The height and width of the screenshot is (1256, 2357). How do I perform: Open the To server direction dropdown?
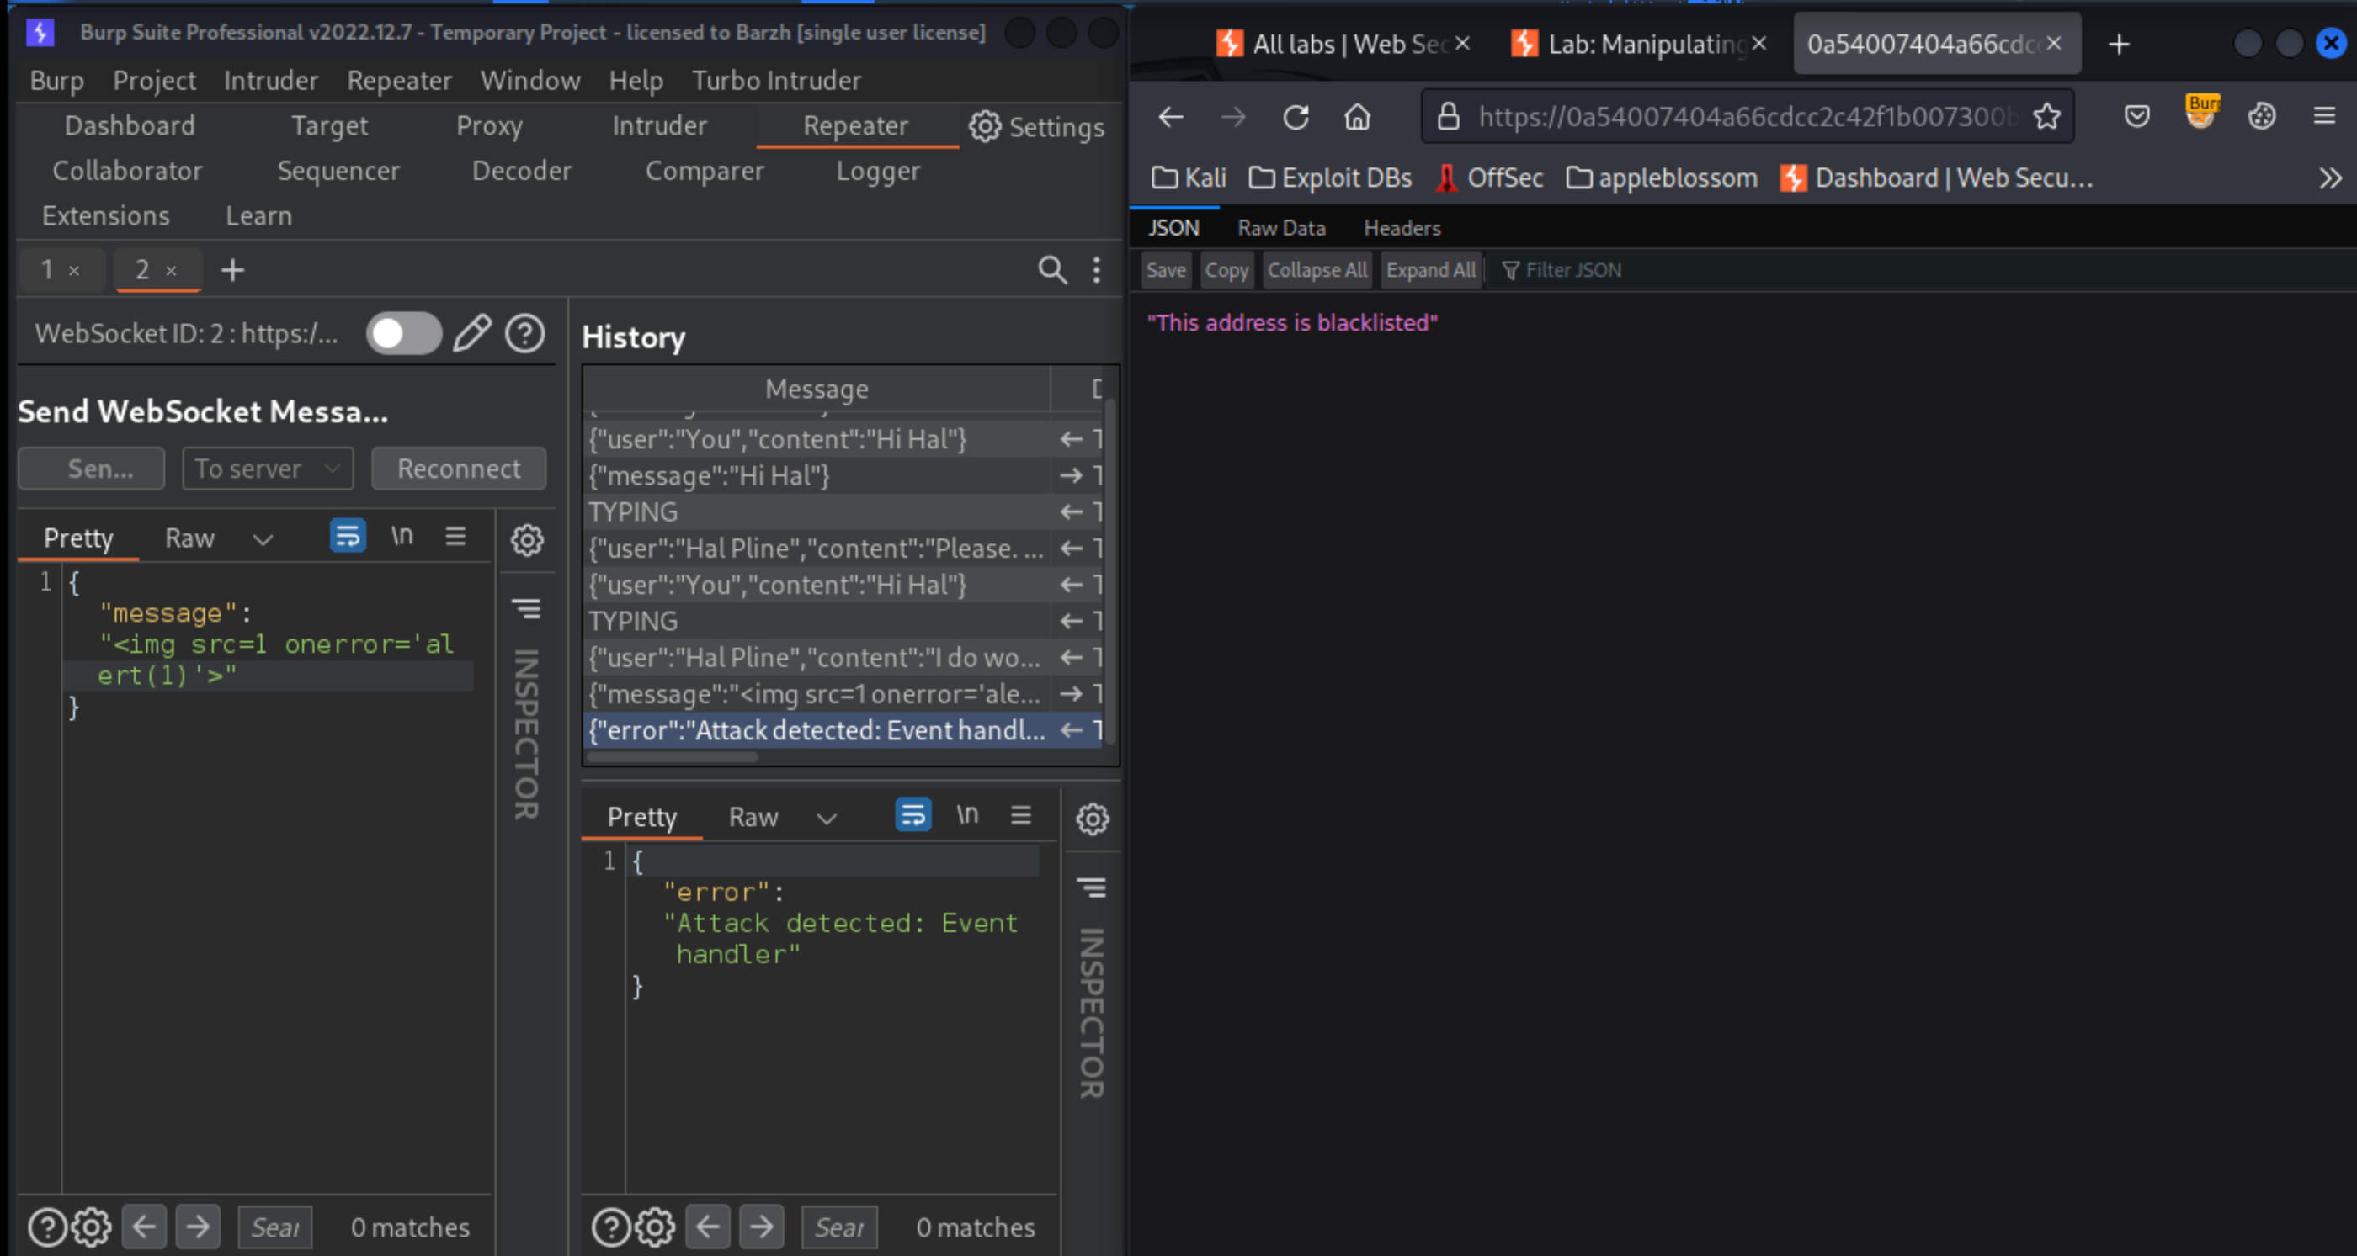tap(268, 468)
